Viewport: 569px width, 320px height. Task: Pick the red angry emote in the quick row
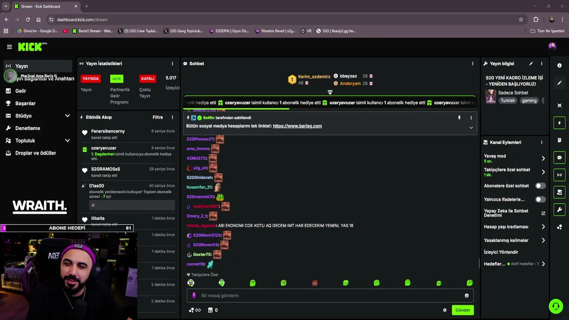click(x=315, y=283)
